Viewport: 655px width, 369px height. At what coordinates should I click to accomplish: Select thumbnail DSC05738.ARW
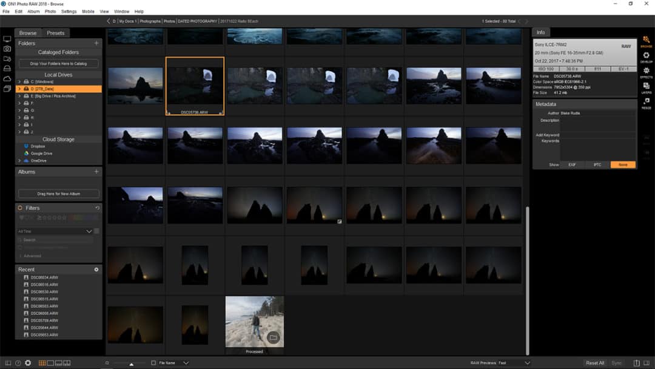click(x=195, y=86)
